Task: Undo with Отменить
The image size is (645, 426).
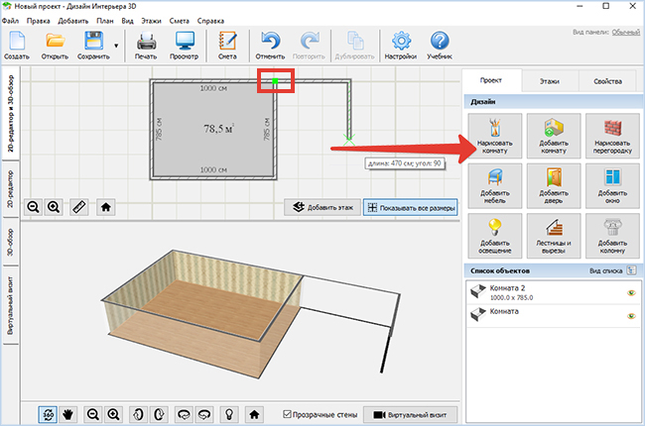Action: tap(270, 46)
